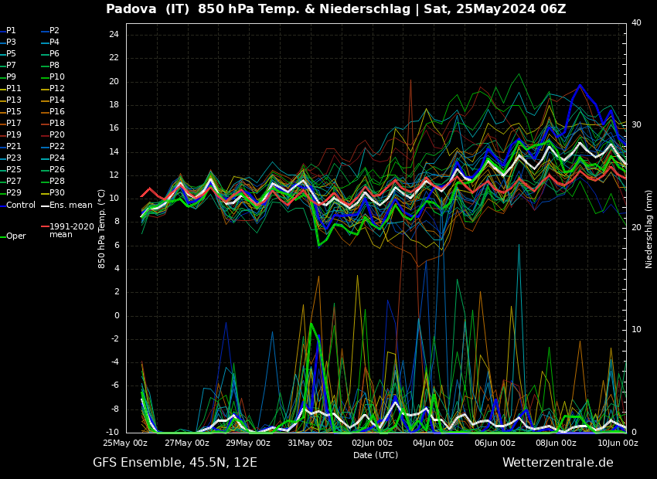Viewport: 657px width, 479px height.
Task: Choose the P10 legend label
Action: [57, 77]
